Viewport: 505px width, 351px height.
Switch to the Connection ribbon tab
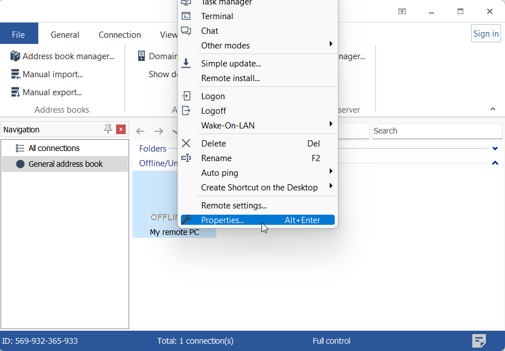pos(119,35)
